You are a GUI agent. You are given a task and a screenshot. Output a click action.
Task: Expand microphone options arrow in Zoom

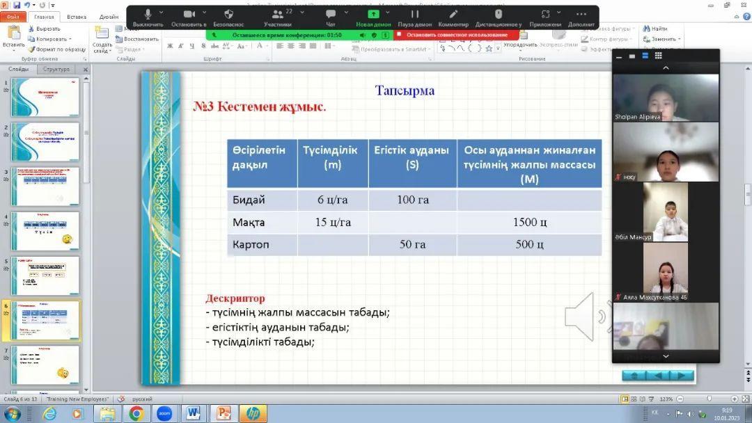point(161,12)
